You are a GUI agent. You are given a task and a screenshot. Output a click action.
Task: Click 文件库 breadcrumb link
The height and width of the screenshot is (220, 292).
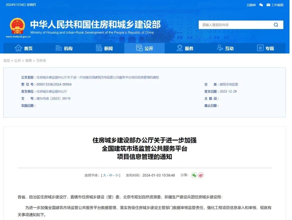pyautogui.click(x=41, y=61)
